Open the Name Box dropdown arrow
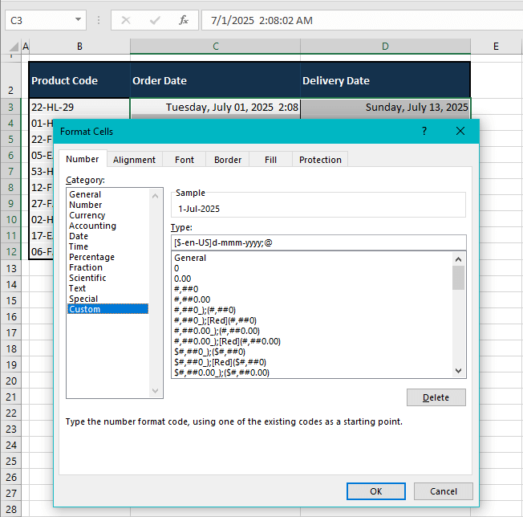Image resolution: width=523 pixels, height=517 pixels. coord(78,20)
